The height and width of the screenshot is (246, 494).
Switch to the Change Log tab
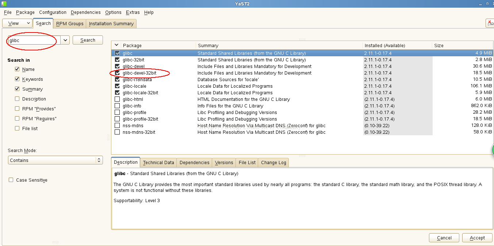[x=273, y=162]
